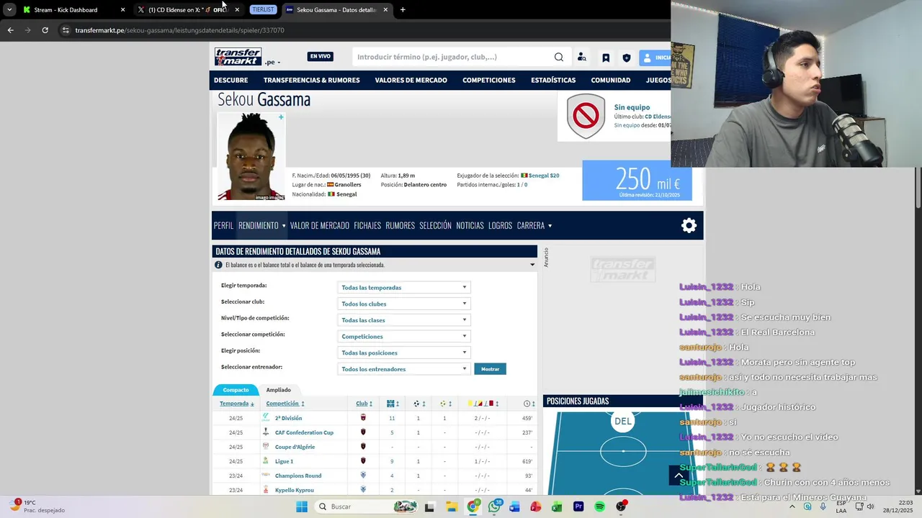Open the 'Competiciones' selection dropdown

pos(404,336)
